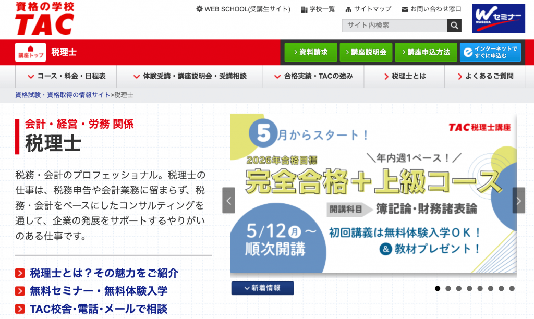
Task: Select the fifth carousel dot
Action: click(480, 288)
